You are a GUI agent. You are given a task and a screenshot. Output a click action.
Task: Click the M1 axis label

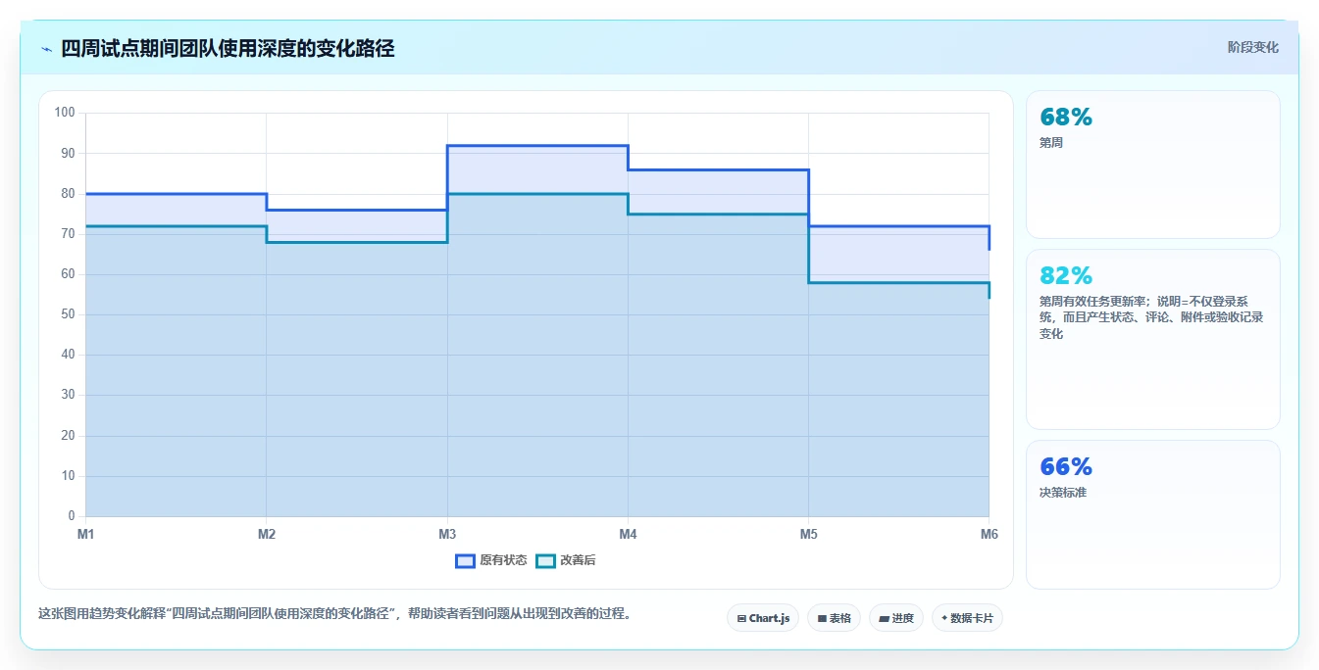(x=86, y=534)
